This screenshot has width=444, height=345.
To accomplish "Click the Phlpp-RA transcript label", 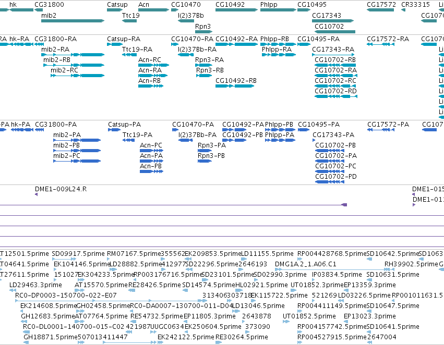I will pyautogui.click(x=277, y=50).
